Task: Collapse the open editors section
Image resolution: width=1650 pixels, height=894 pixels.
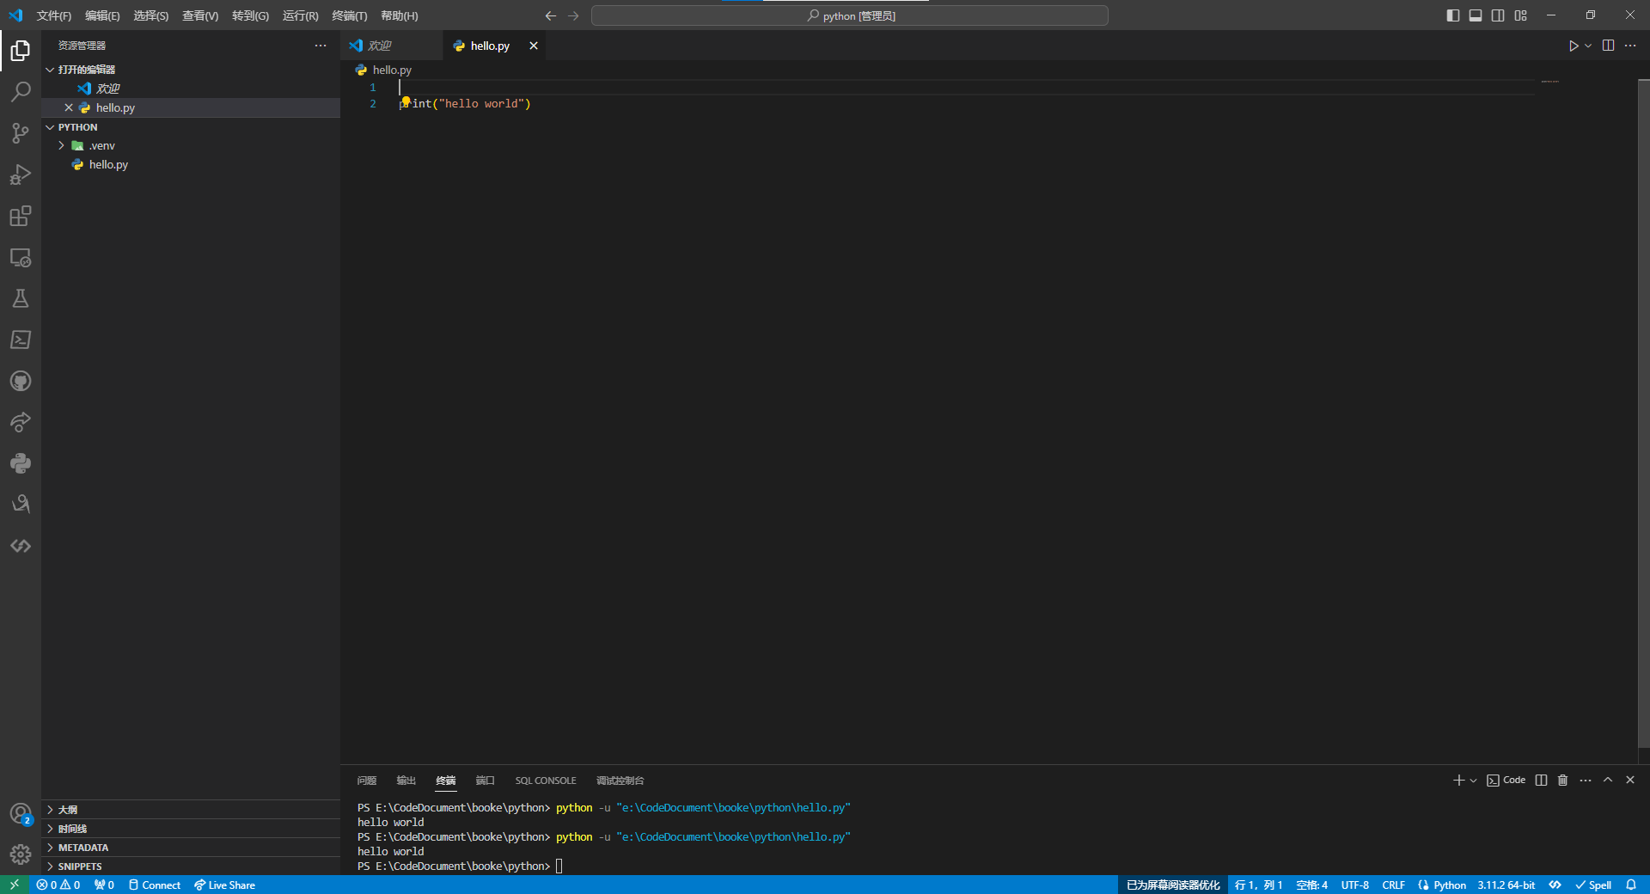Action: point(191,70)
